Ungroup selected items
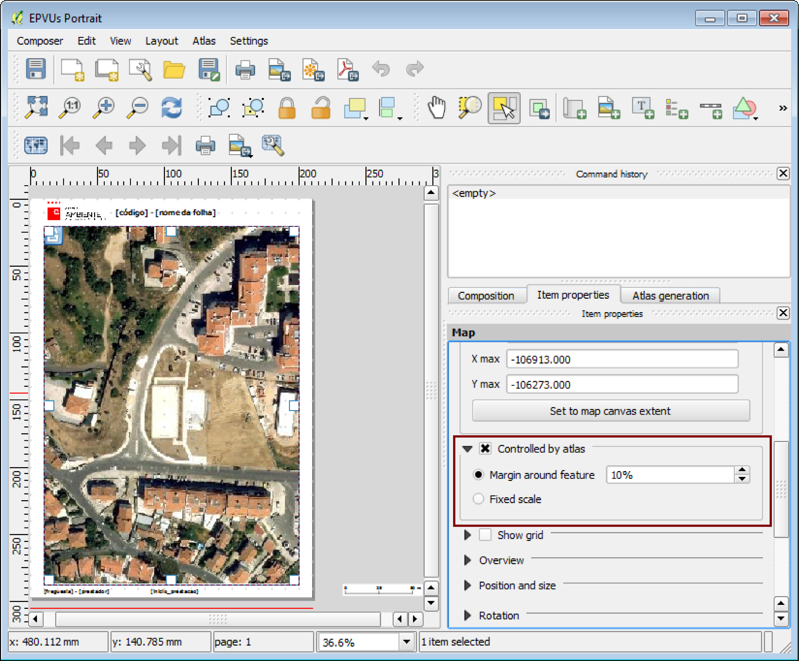Viewport: 799px width, 661px height. (253, 108)
